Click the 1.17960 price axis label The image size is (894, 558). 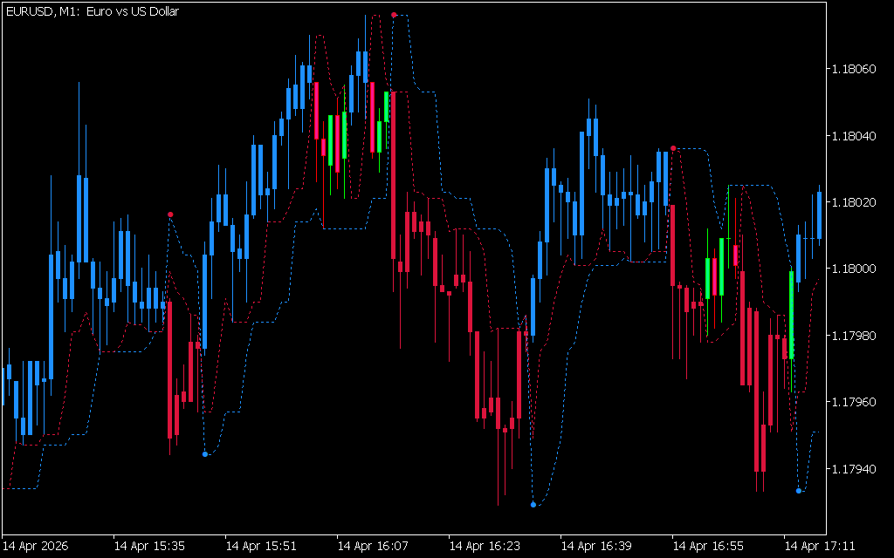(x=857, y=403)
